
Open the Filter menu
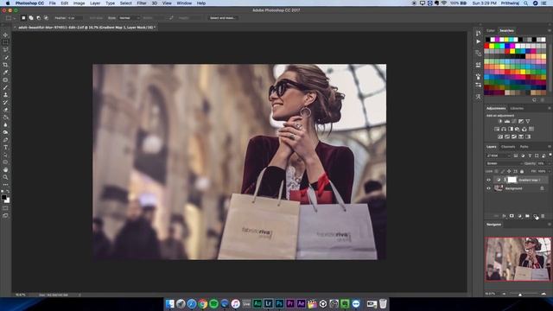click(142, 3)
